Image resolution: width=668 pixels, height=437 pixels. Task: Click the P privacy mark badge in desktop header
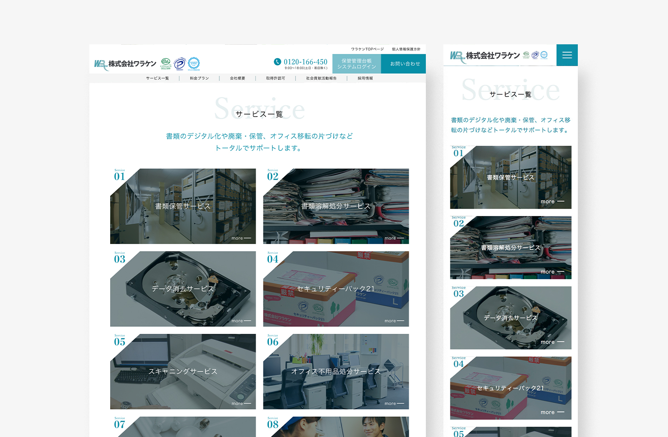tap(180, 64)
